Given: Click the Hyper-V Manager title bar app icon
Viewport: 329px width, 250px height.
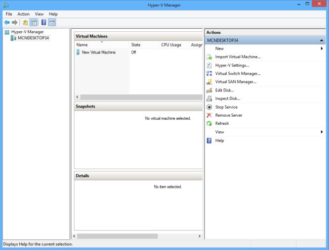Looking at the screenshot, I should tap(6, 5).
